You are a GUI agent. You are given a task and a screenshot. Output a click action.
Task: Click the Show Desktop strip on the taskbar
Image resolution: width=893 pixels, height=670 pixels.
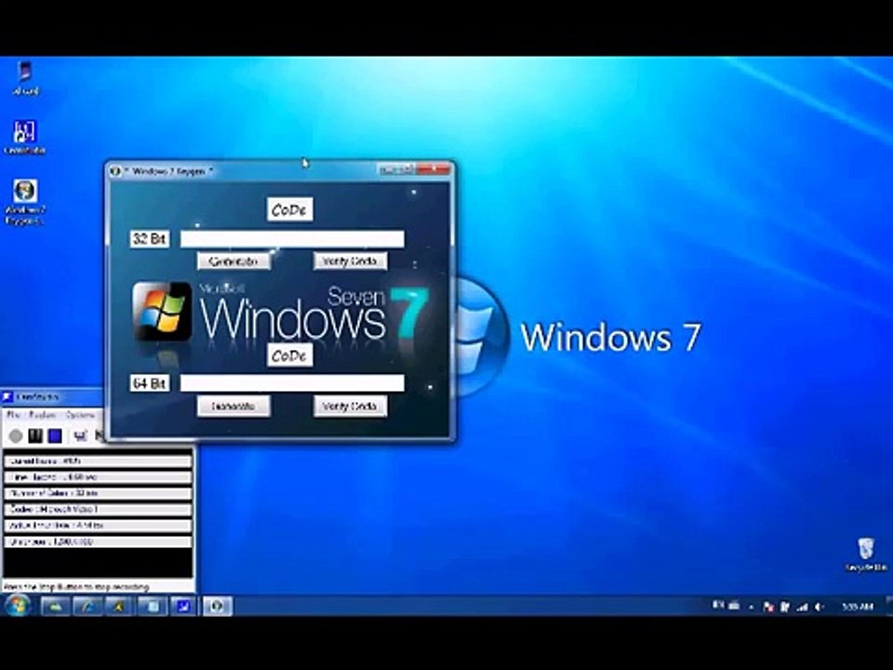tap(889, 606)
